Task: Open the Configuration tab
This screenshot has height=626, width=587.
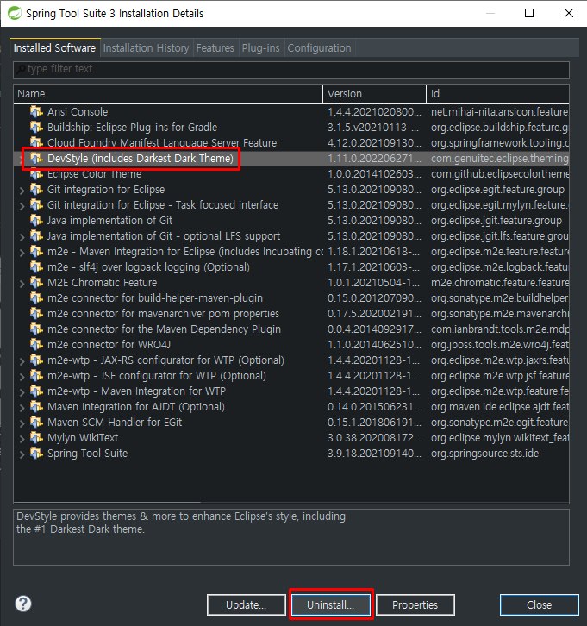Action: pos(319,48)
